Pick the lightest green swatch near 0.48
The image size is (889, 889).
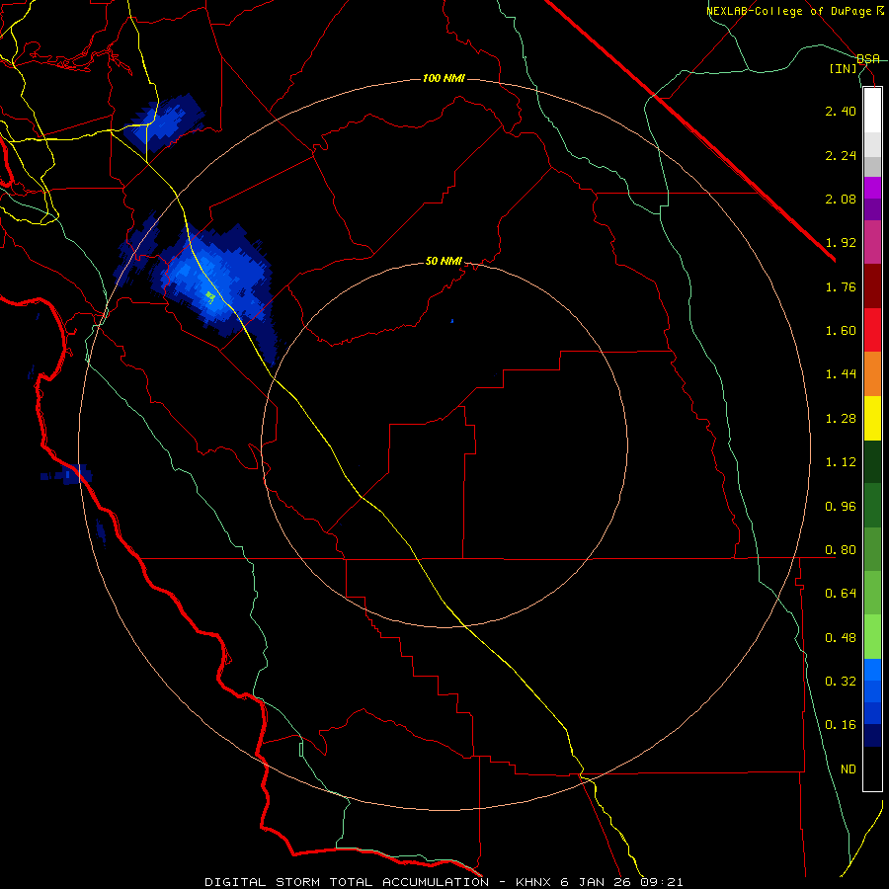tap(872, 637)
